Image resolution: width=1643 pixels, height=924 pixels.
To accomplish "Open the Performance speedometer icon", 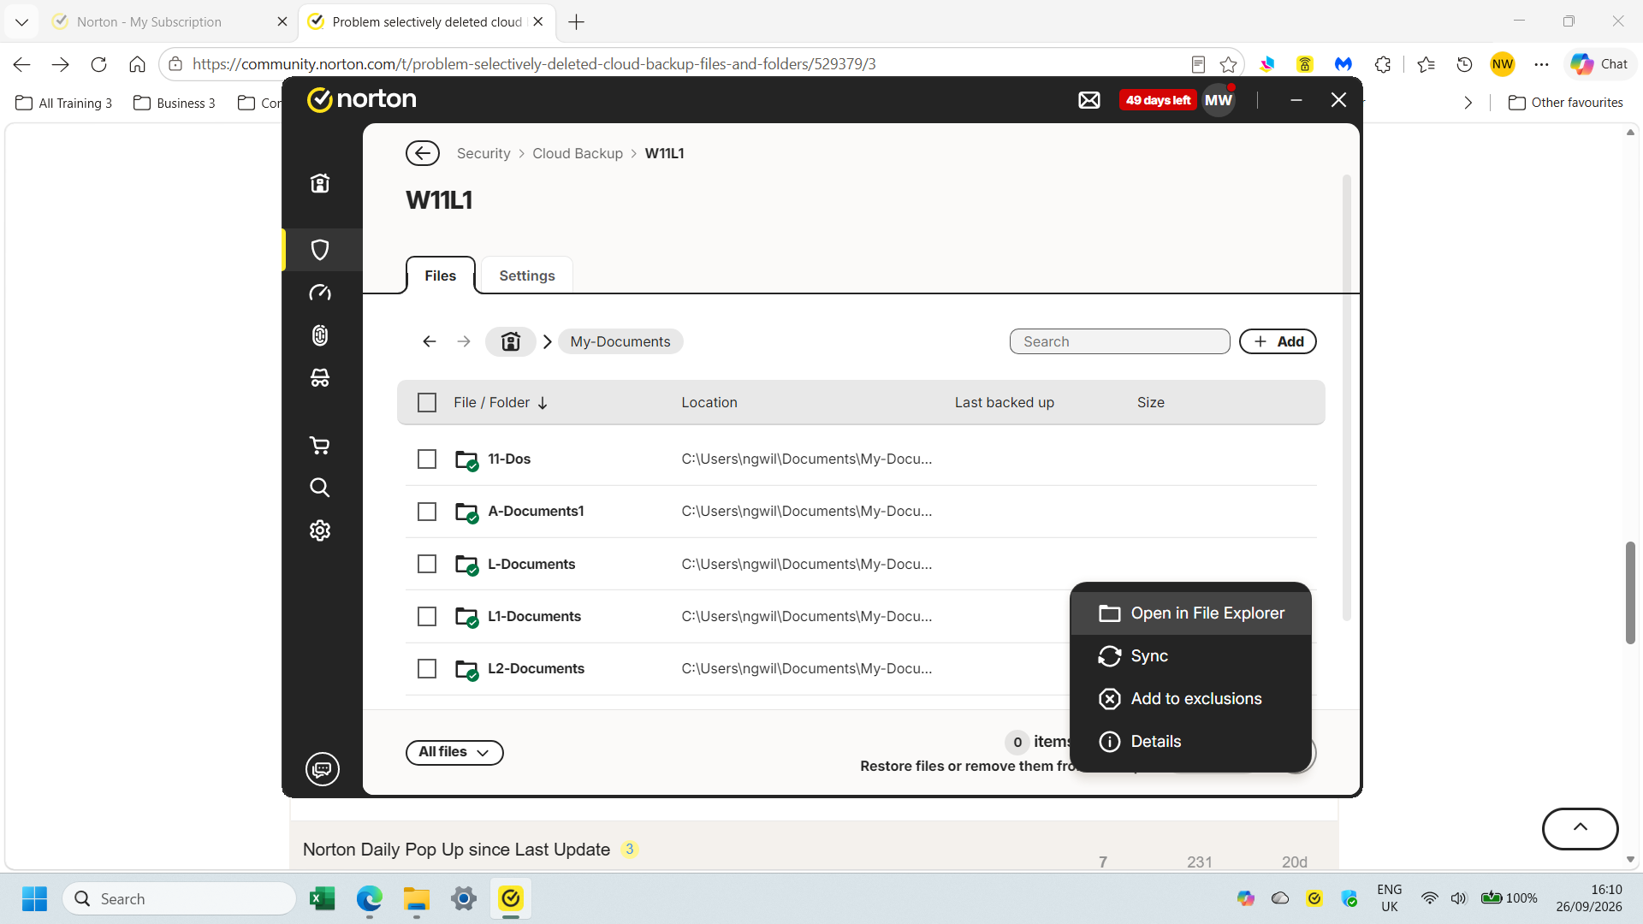I will click(x=320, y=293).
